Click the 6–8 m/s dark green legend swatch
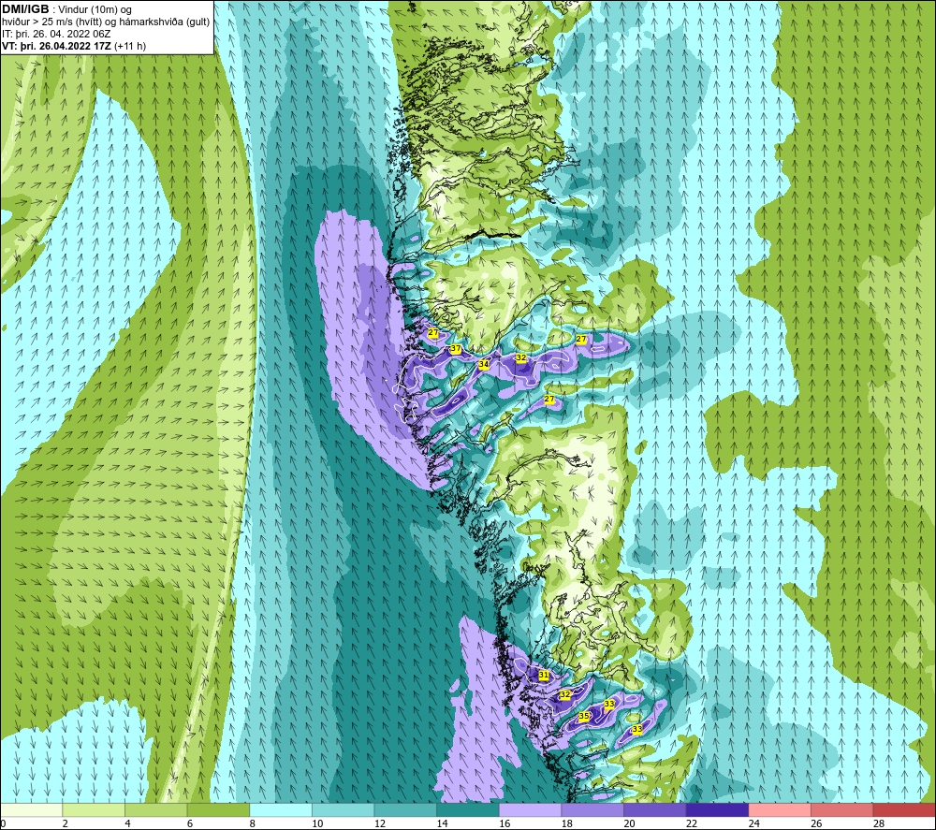The height and width of the screenshot is (830, 936). 218,810
